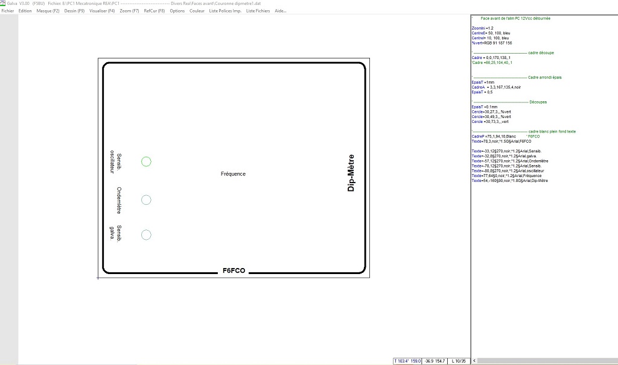
Task: Open the Fichier menu
Action: [x=8, y=11]
